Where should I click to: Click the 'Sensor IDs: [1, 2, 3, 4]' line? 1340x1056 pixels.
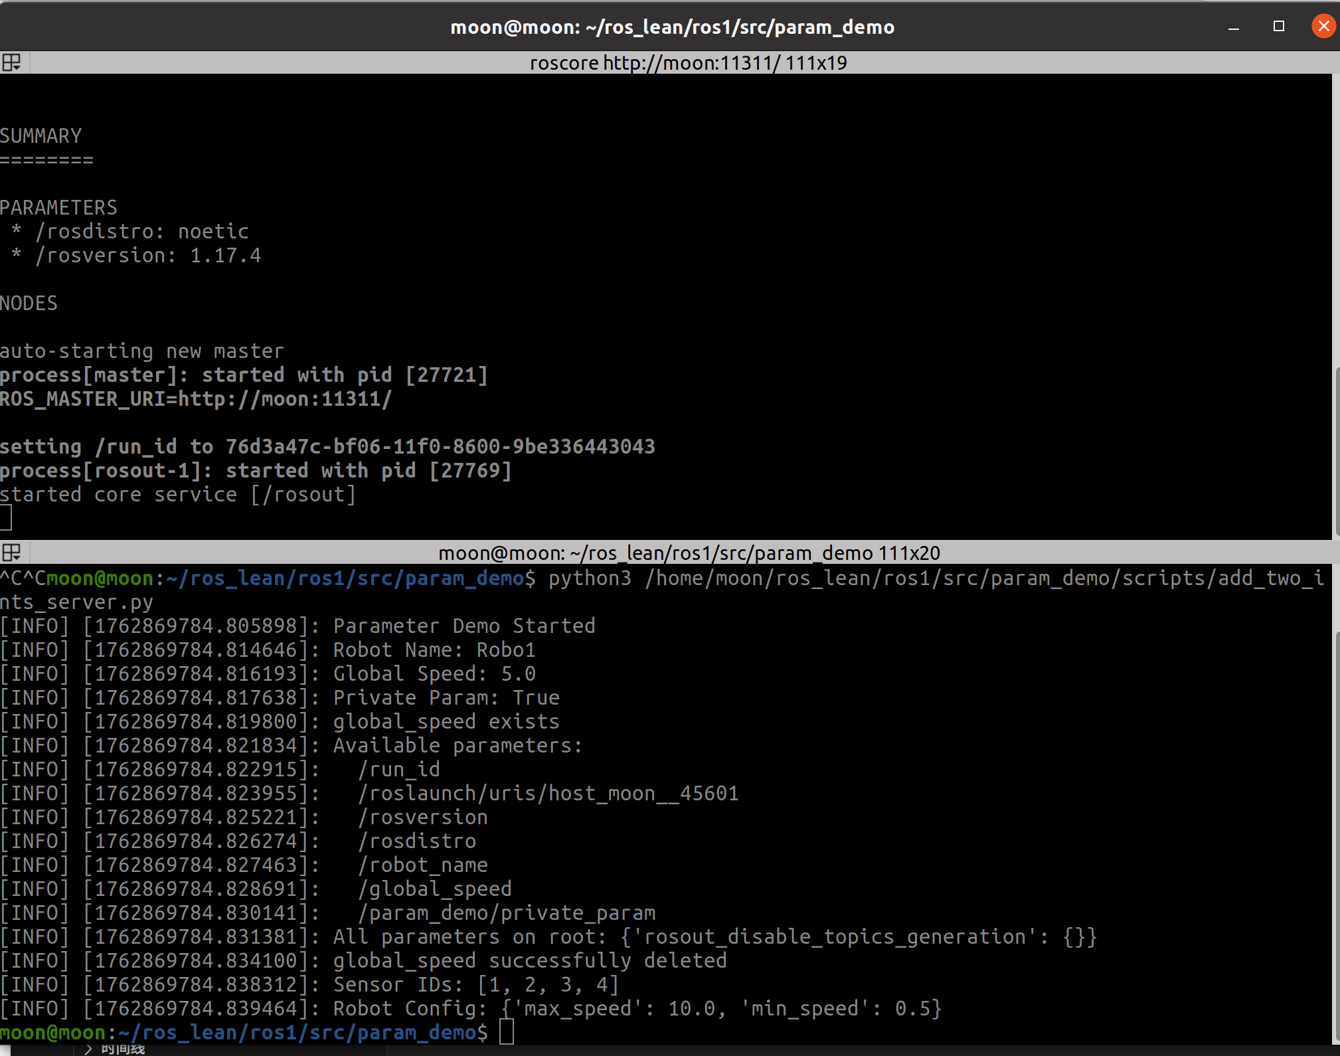(475, 985)
